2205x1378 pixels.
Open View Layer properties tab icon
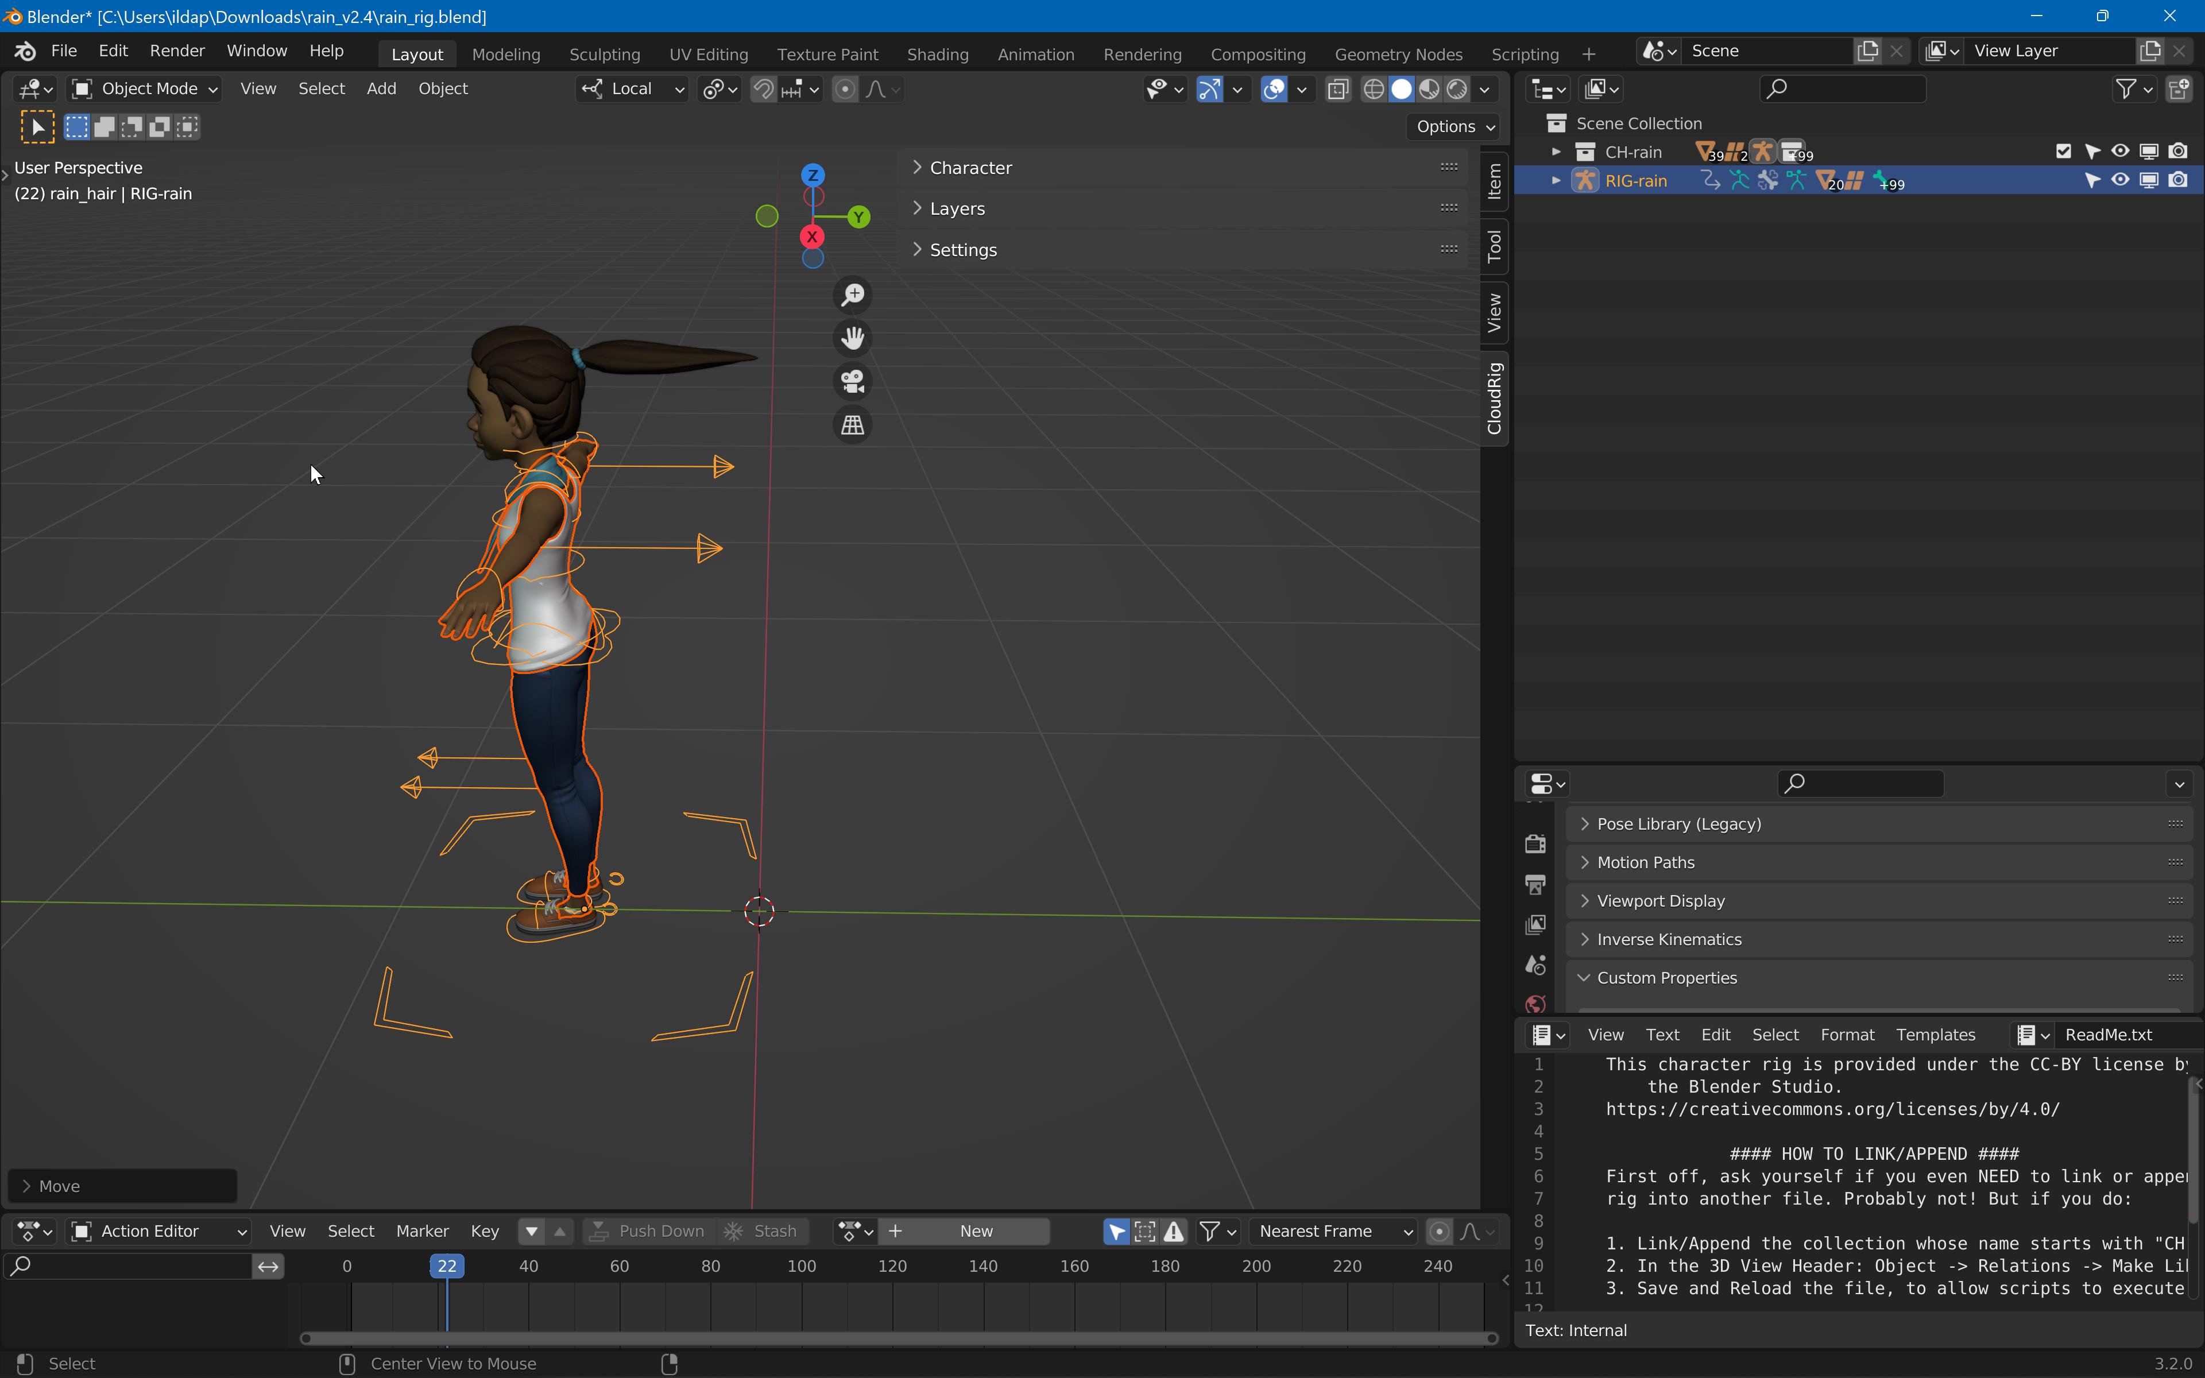1535,924
